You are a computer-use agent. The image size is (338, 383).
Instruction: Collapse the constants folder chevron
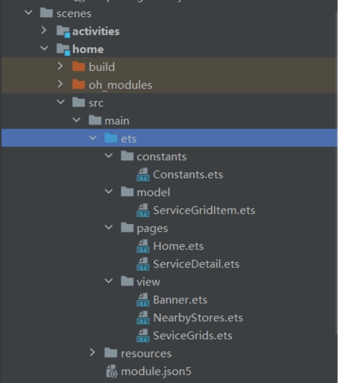109,155
